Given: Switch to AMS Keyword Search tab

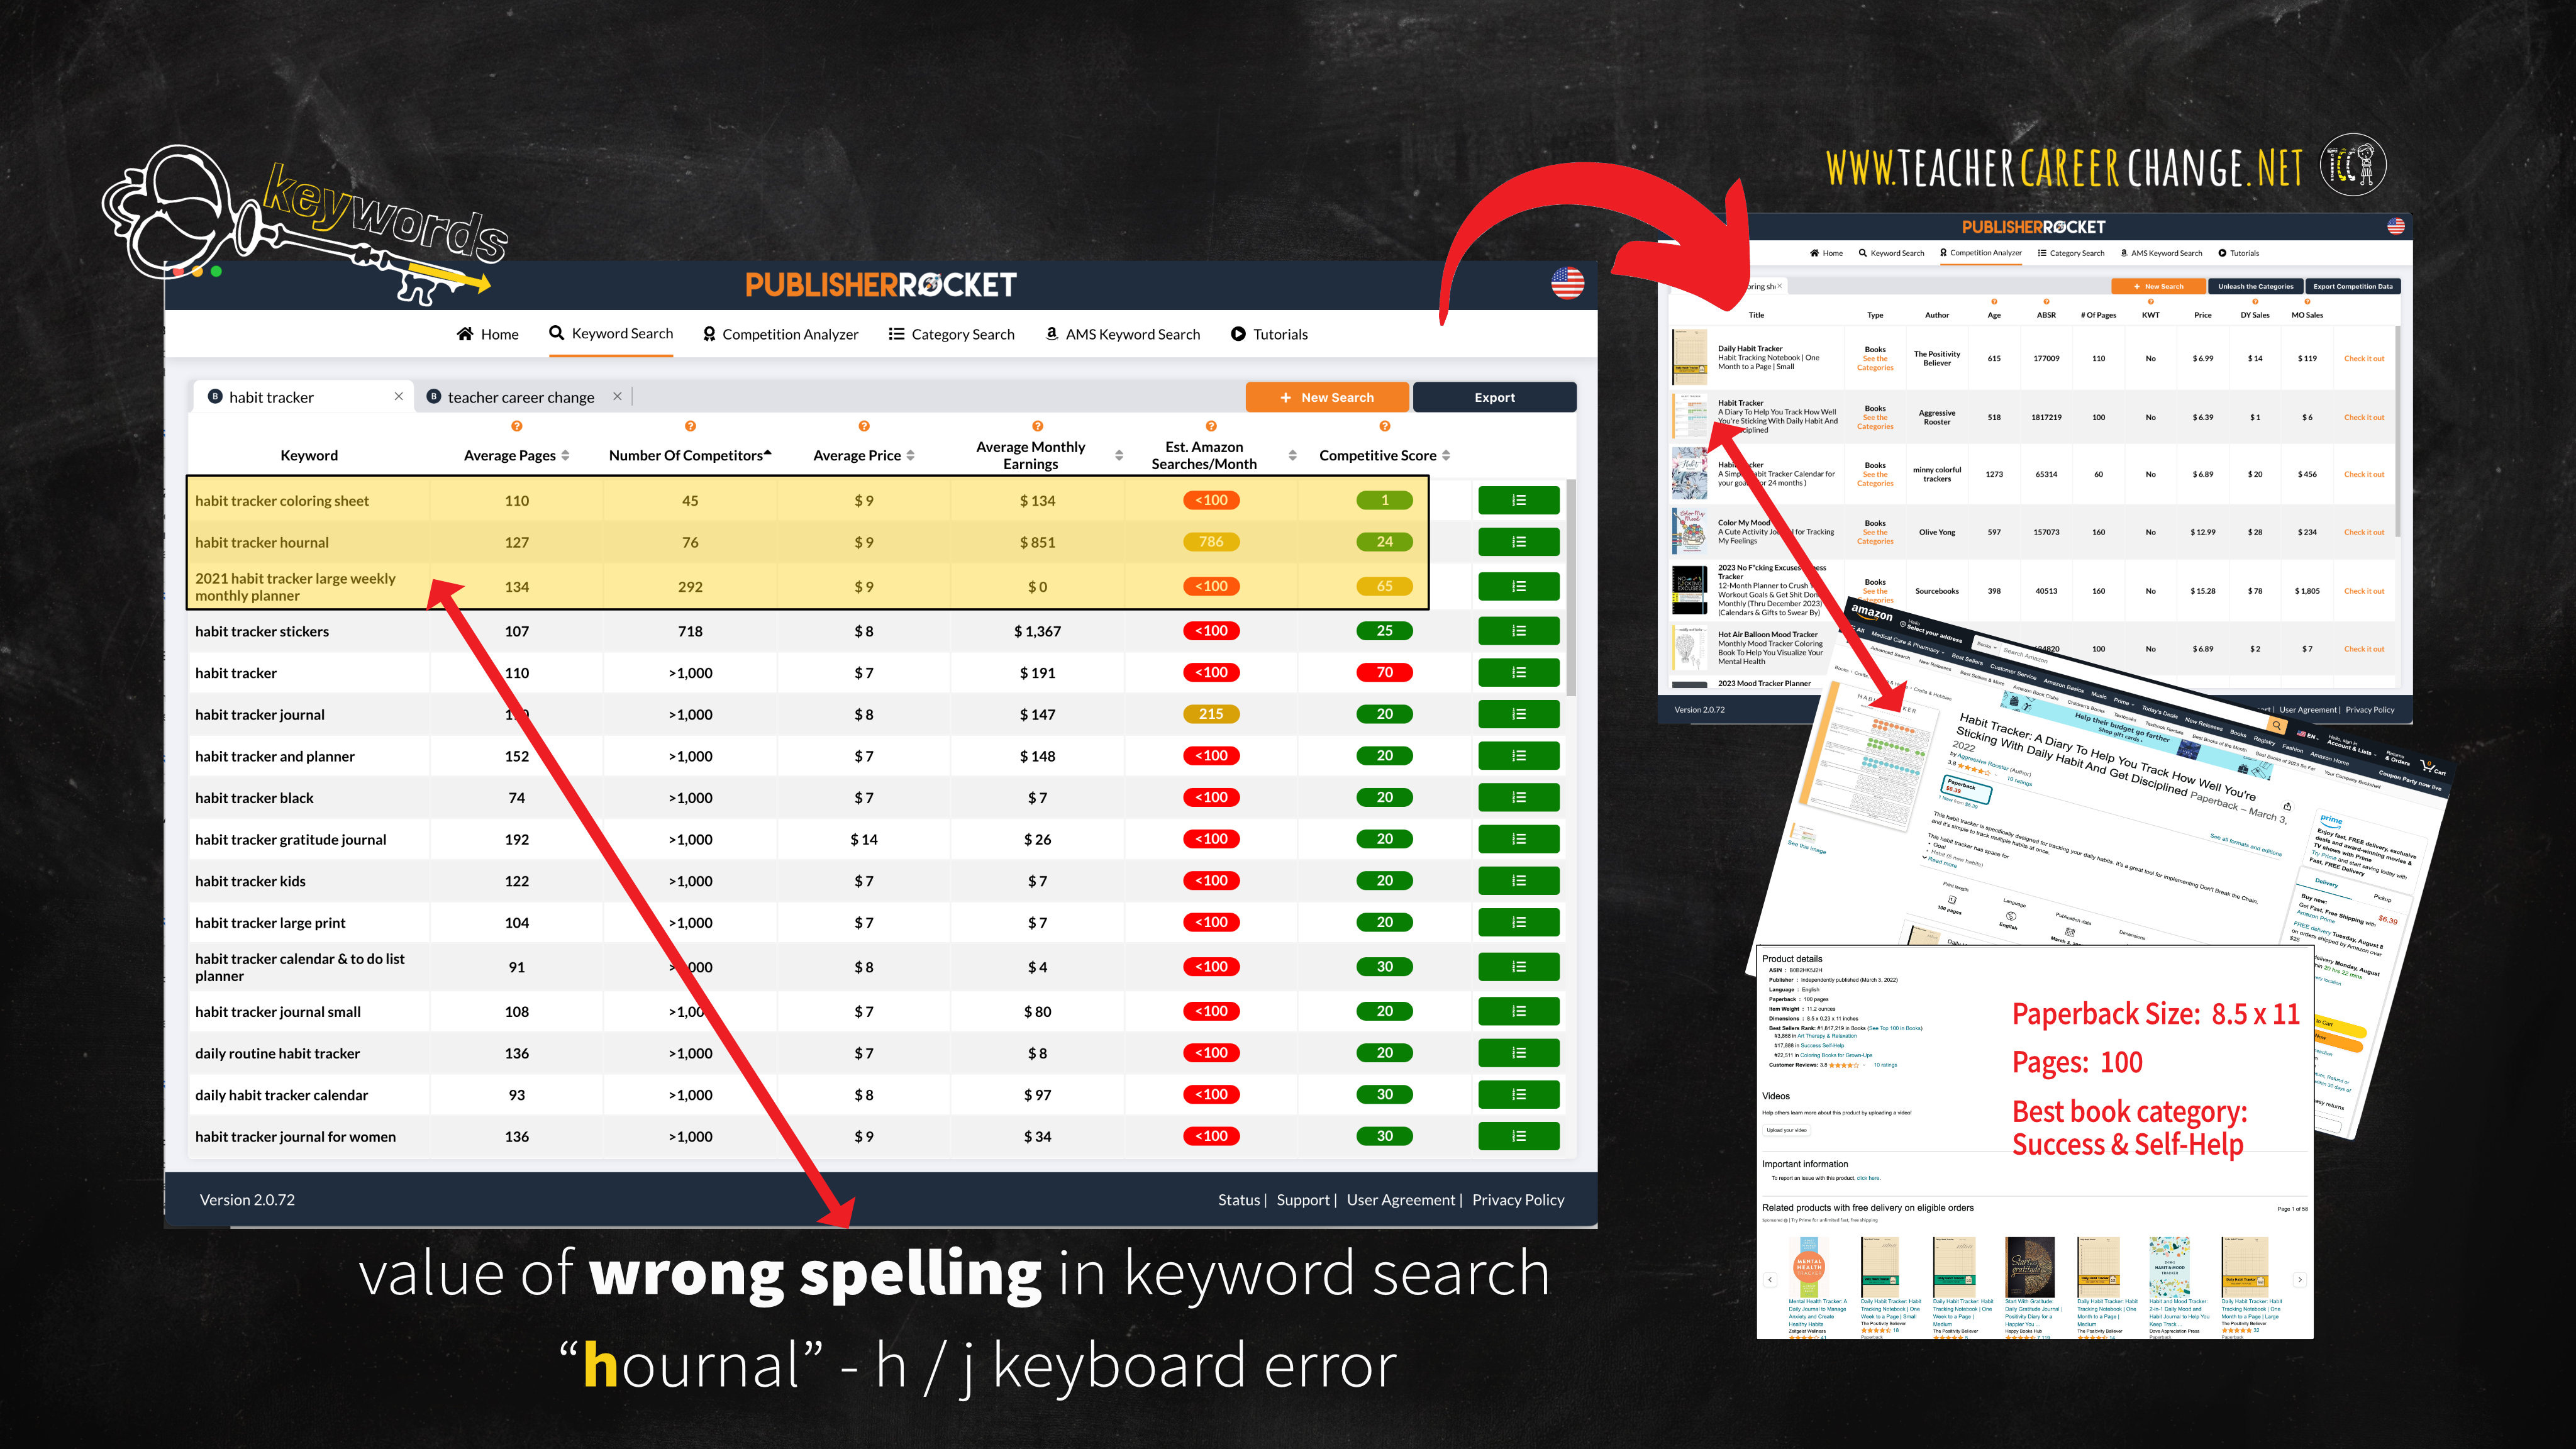Looking at the screenshot, I should (1122, 334).
